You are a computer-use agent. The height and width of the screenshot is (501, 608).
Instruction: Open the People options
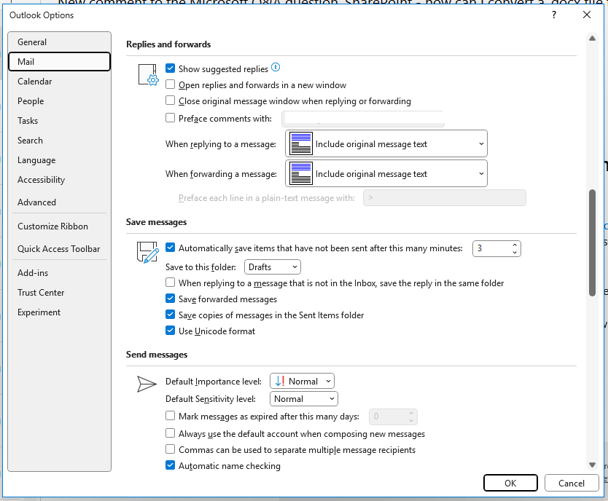click(x=59, y=101)
